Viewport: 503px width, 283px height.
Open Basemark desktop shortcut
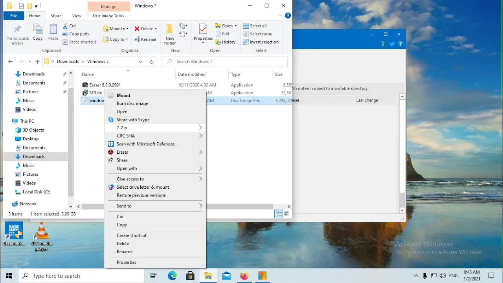pyautogui.click(x=14, y=234)
